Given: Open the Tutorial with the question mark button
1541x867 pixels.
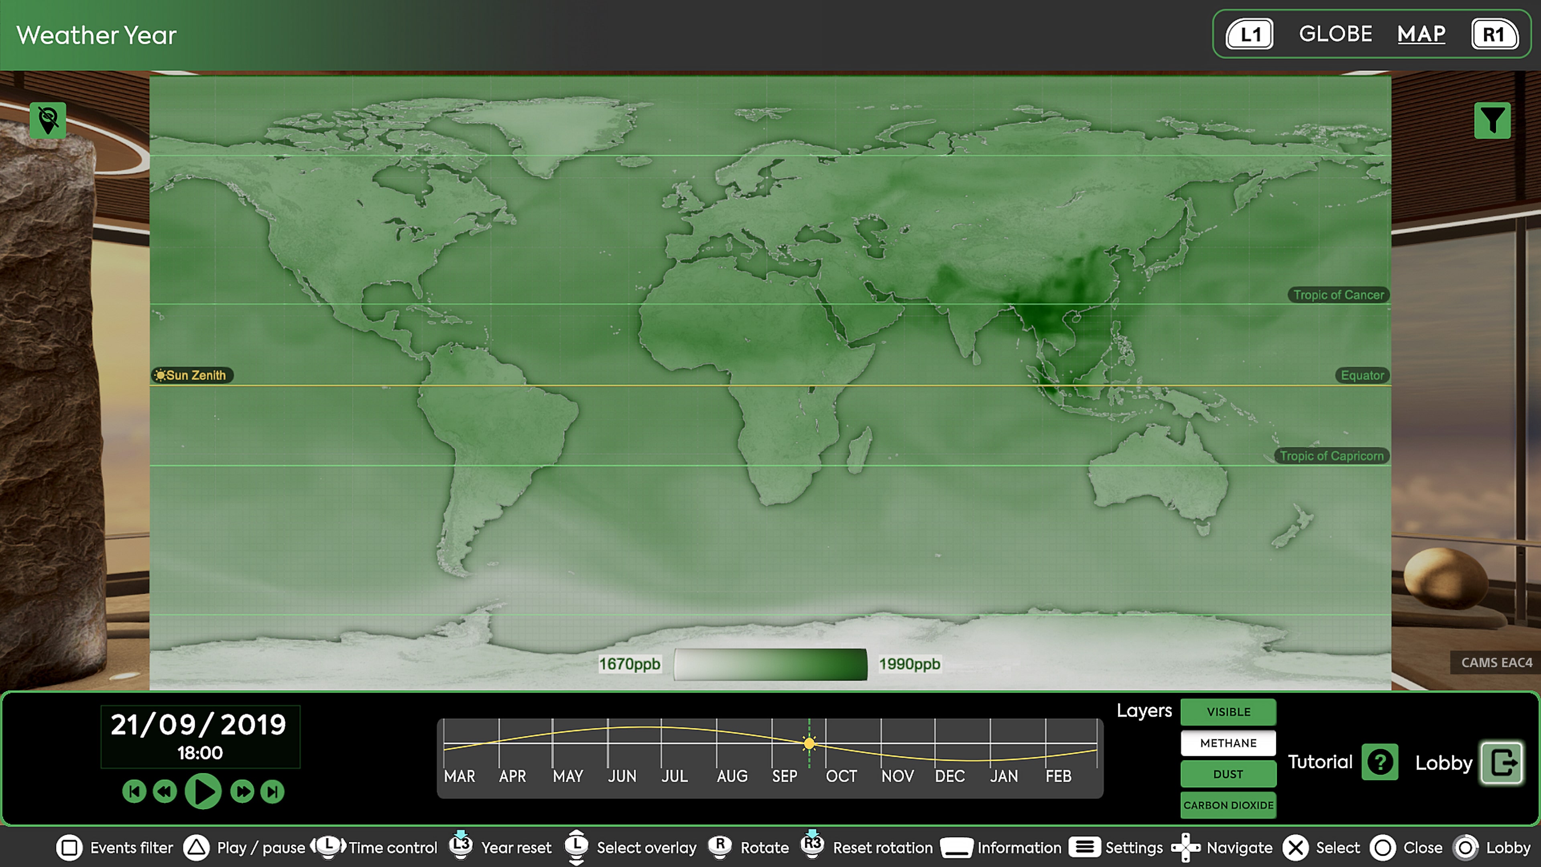Looking at the screenshot, I should click(1380, 762).
